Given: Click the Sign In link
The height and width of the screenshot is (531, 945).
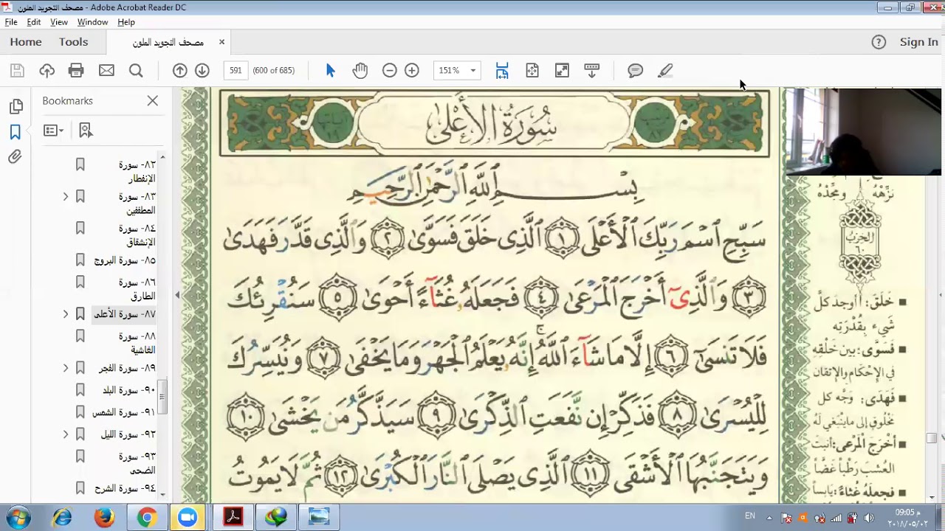Looking at the screenshot, I should pyautogui.click(x=918, y=42).
